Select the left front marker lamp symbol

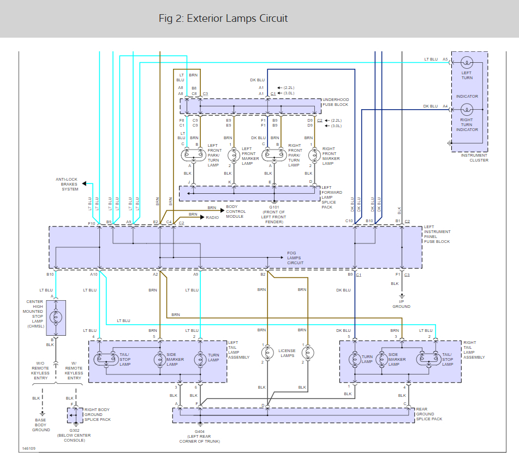click(x=234, y=155)
